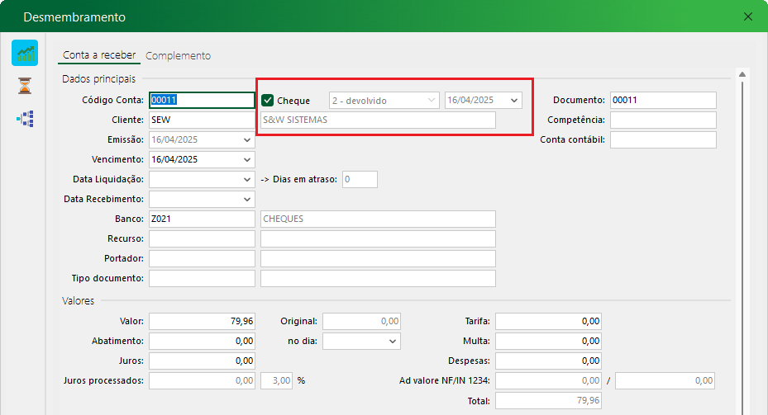Select the hourglass sidebar icon

coord(25,86)
